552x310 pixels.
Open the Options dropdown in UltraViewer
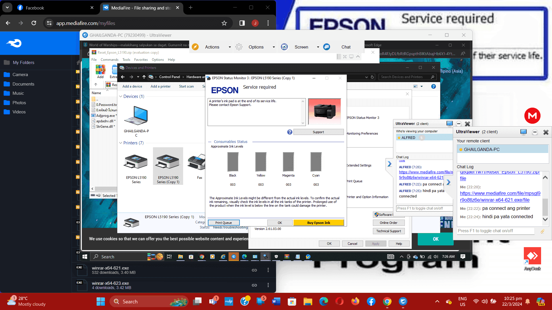(273, 47)
